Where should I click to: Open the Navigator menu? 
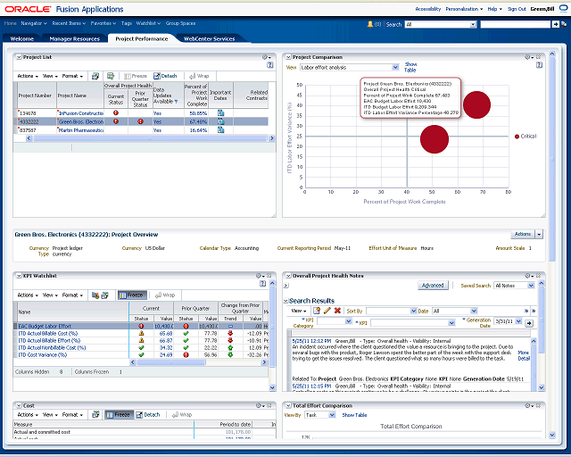pos(35,24)
